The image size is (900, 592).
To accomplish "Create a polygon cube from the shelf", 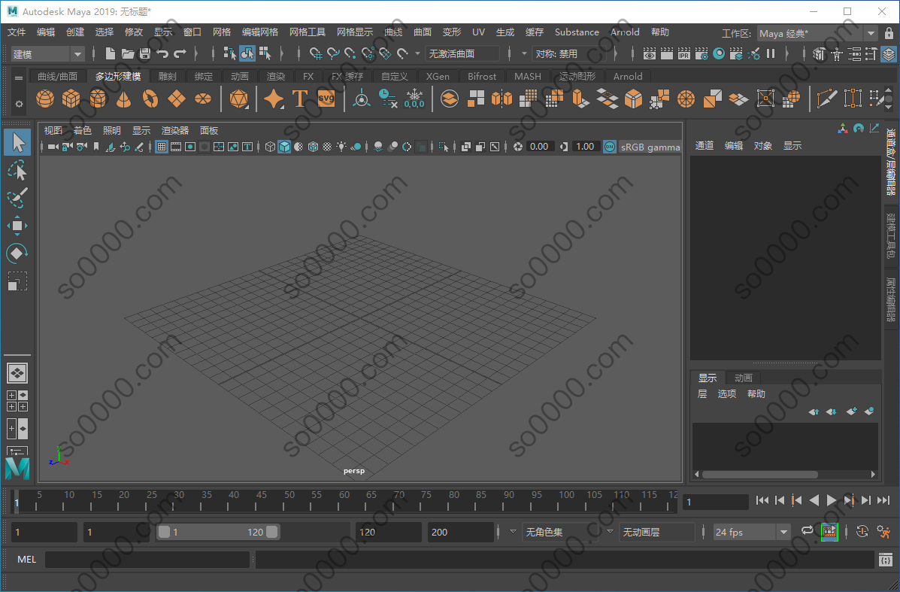I will click(x=71, y=99).
